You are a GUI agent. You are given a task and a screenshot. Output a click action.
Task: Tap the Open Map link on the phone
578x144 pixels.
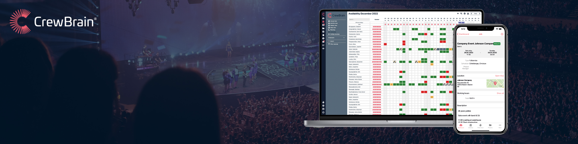(x=499, y=76)
